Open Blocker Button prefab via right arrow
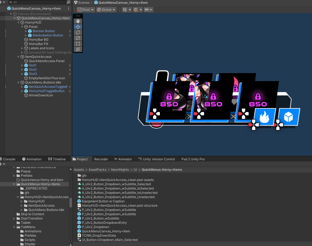This screenshot has height=246, width=312. click(70, 31)
